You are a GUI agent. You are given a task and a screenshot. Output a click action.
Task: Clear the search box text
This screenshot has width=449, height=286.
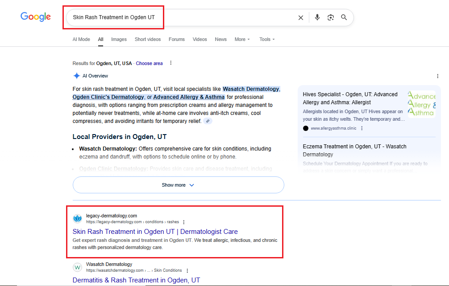(300, 17)
